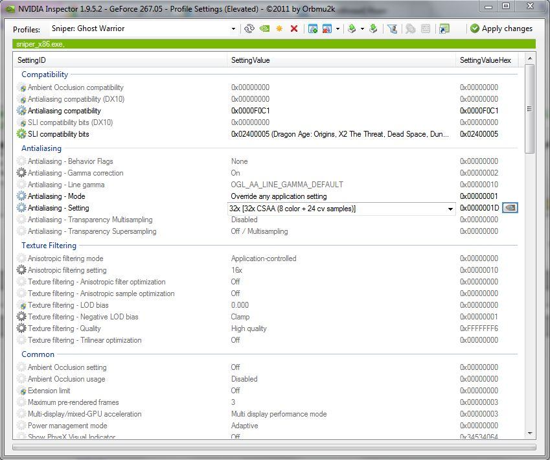Restore NVIDIA defaults with the green logo icon
This screenshot has height=460, width=550.
pyautogui.click(x=264, y=29)
